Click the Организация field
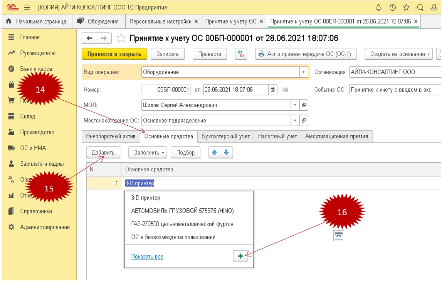Viewport: 442px width, 281px height. coord(395,72)
